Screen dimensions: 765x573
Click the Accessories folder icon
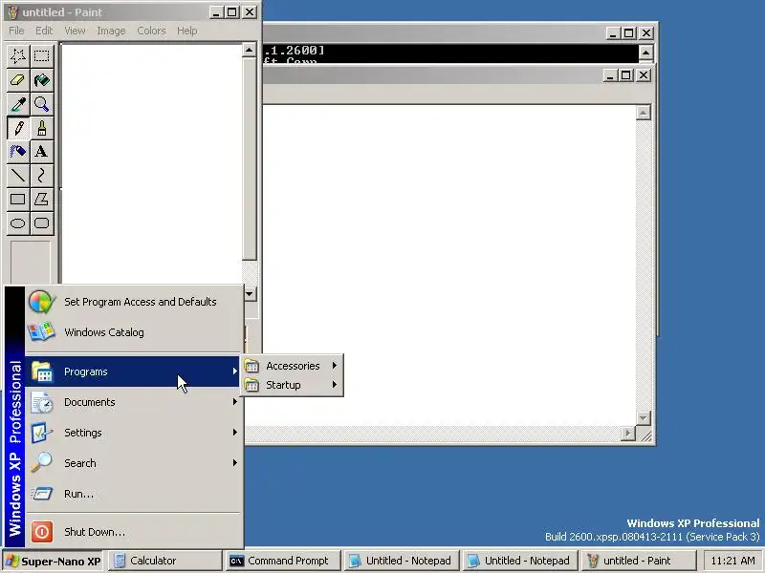click(x=251, y=366)
